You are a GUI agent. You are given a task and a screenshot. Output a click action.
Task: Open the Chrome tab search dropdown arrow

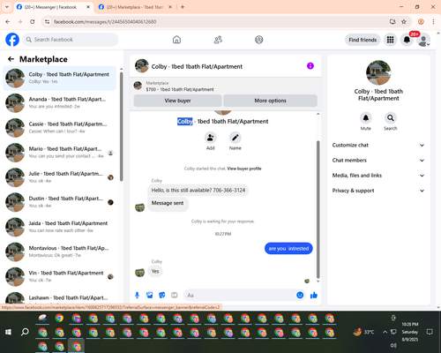click(x=7, y=7)
